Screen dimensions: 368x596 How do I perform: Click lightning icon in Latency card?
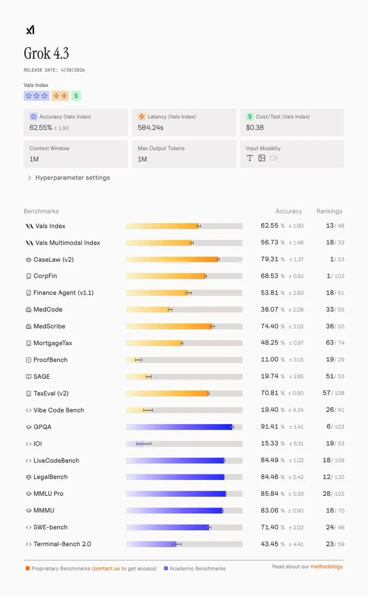pos(142,117)
